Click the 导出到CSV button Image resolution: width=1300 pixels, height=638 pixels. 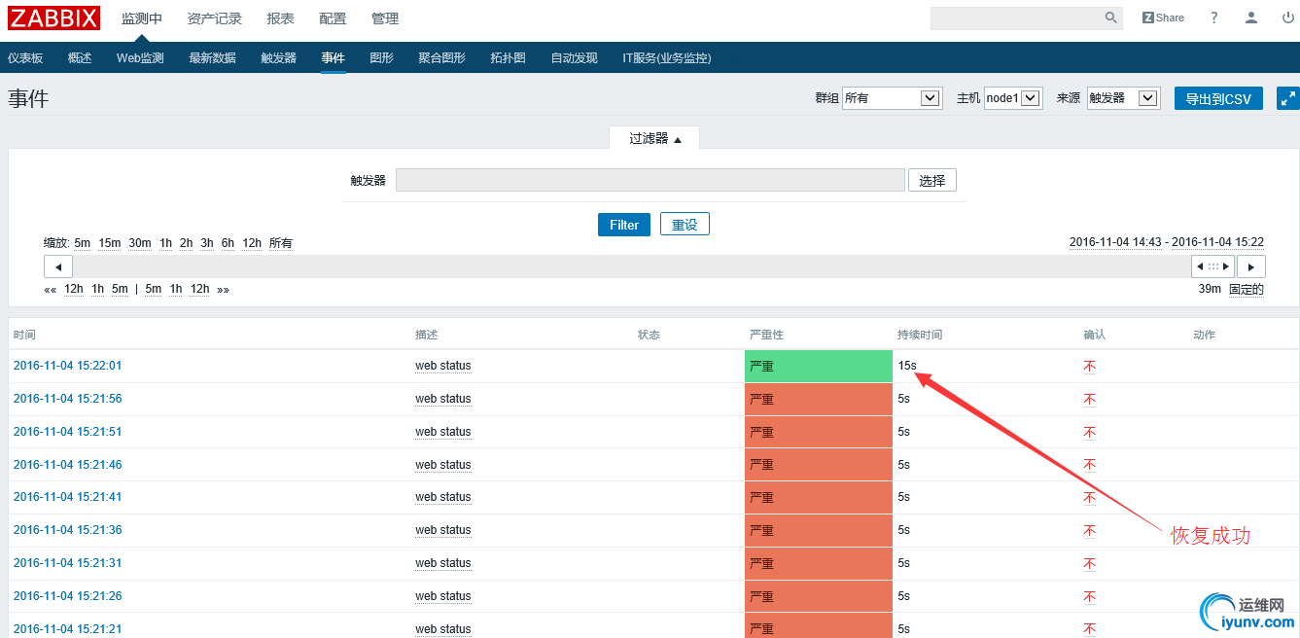pos(1218,98)
